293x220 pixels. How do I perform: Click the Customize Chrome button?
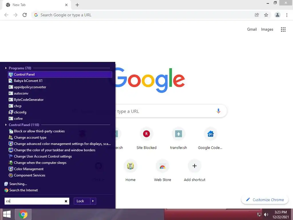pos(265,200)
